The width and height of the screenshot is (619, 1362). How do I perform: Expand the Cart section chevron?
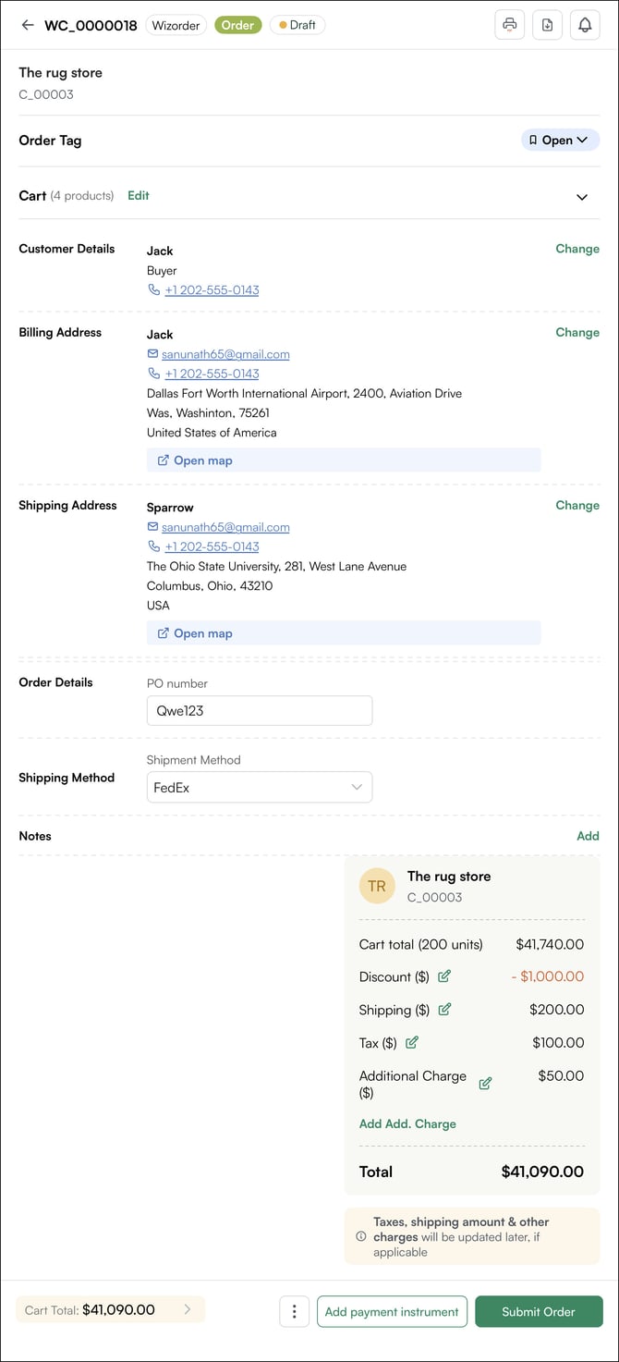pyautogui.click(x=582, y=197)
